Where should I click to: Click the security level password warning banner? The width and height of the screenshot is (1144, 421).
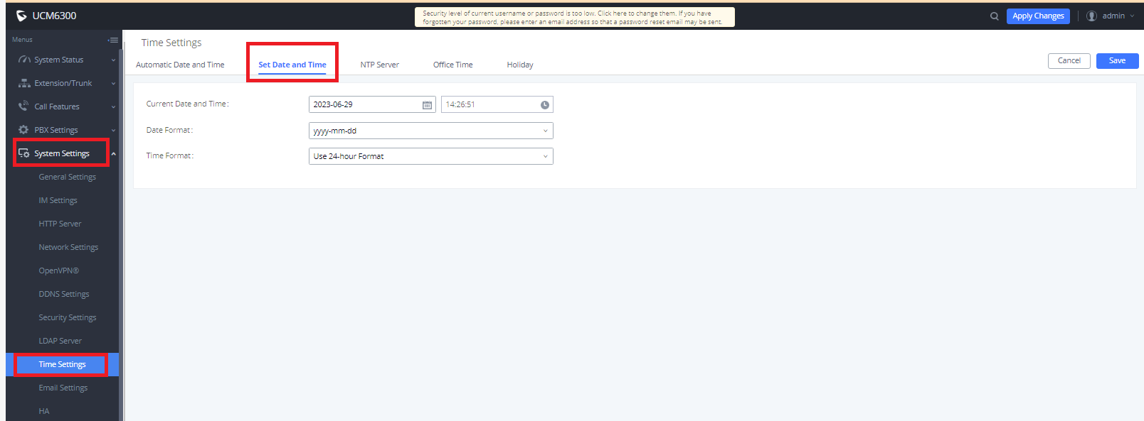pos(575,17)
